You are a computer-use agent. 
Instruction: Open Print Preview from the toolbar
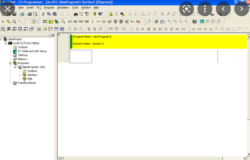pos(35,14)
